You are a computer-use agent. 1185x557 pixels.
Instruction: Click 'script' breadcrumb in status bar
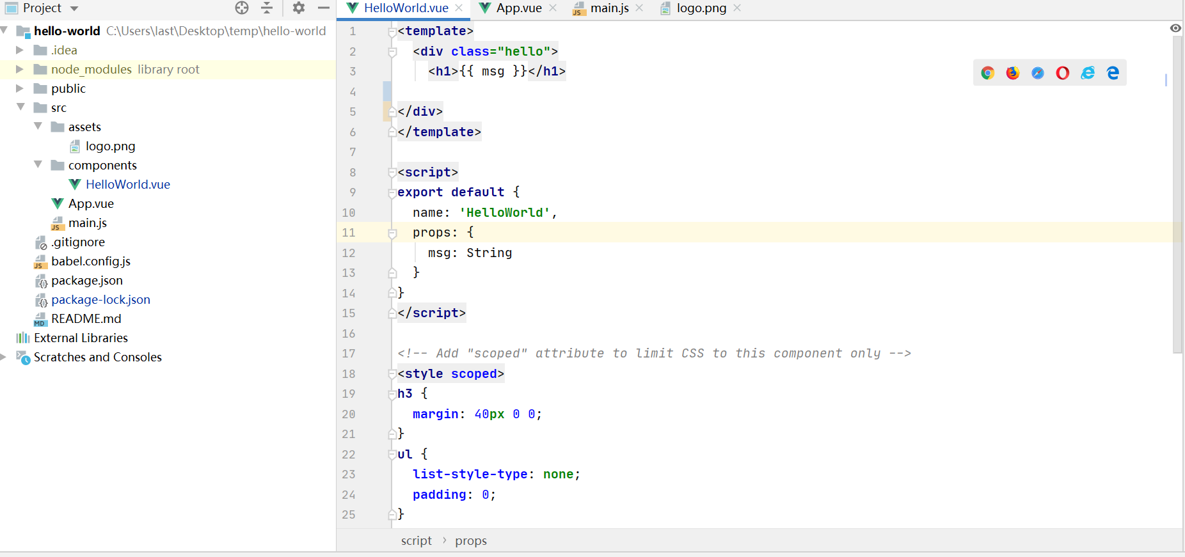pos(417,541)
